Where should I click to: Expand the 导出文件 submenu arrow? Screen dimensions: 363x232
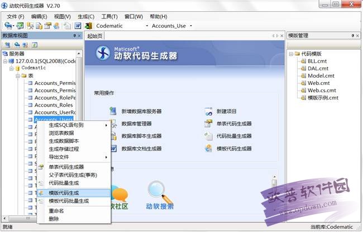pyautogui.click(x=106, y=157)
